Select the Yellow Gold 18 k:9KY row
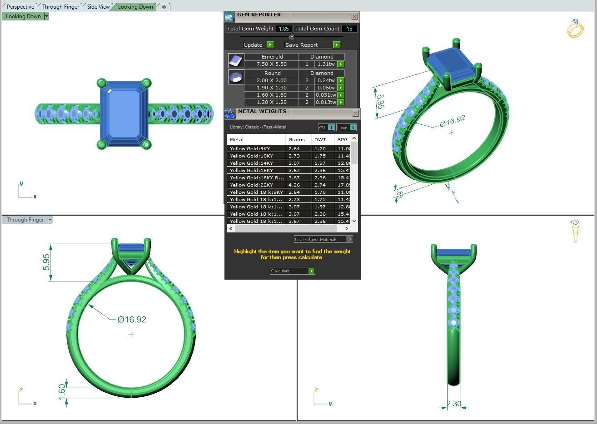The width and height of the screenshot is (597, 424). pyautogui.click(x=289, y=192)
